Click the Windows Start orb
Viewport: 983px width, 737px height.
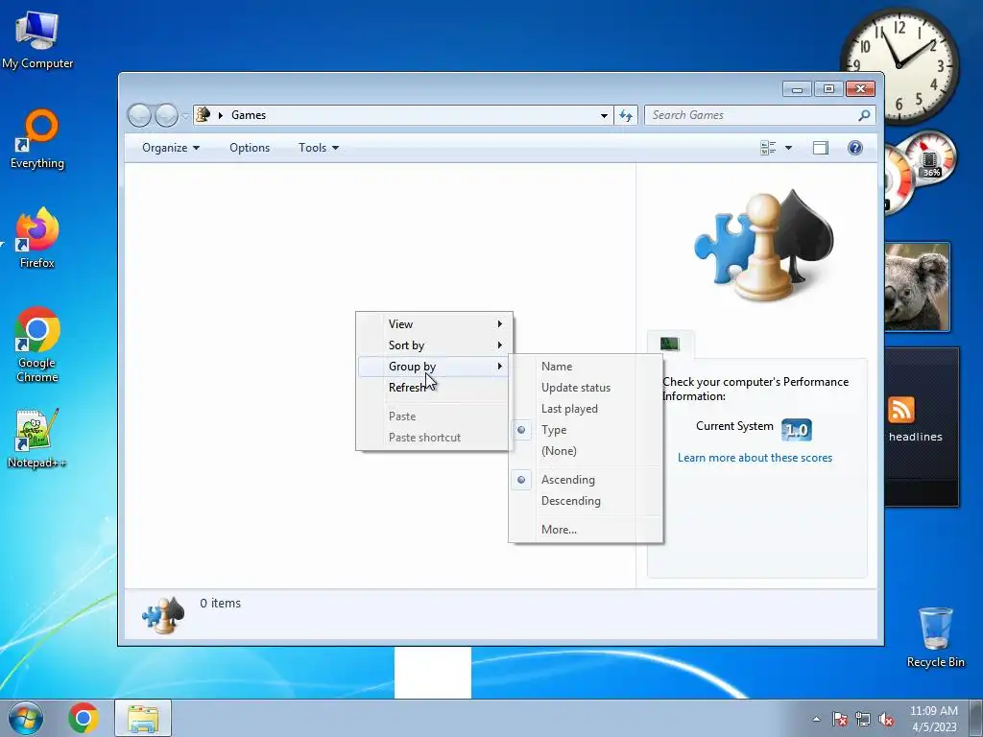point(26,718)
